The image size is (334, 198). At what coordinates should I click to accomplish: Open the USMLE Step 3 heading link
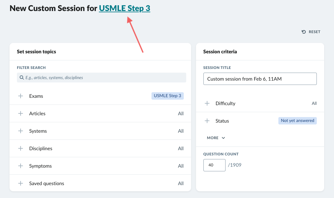(x=125, y=8)
